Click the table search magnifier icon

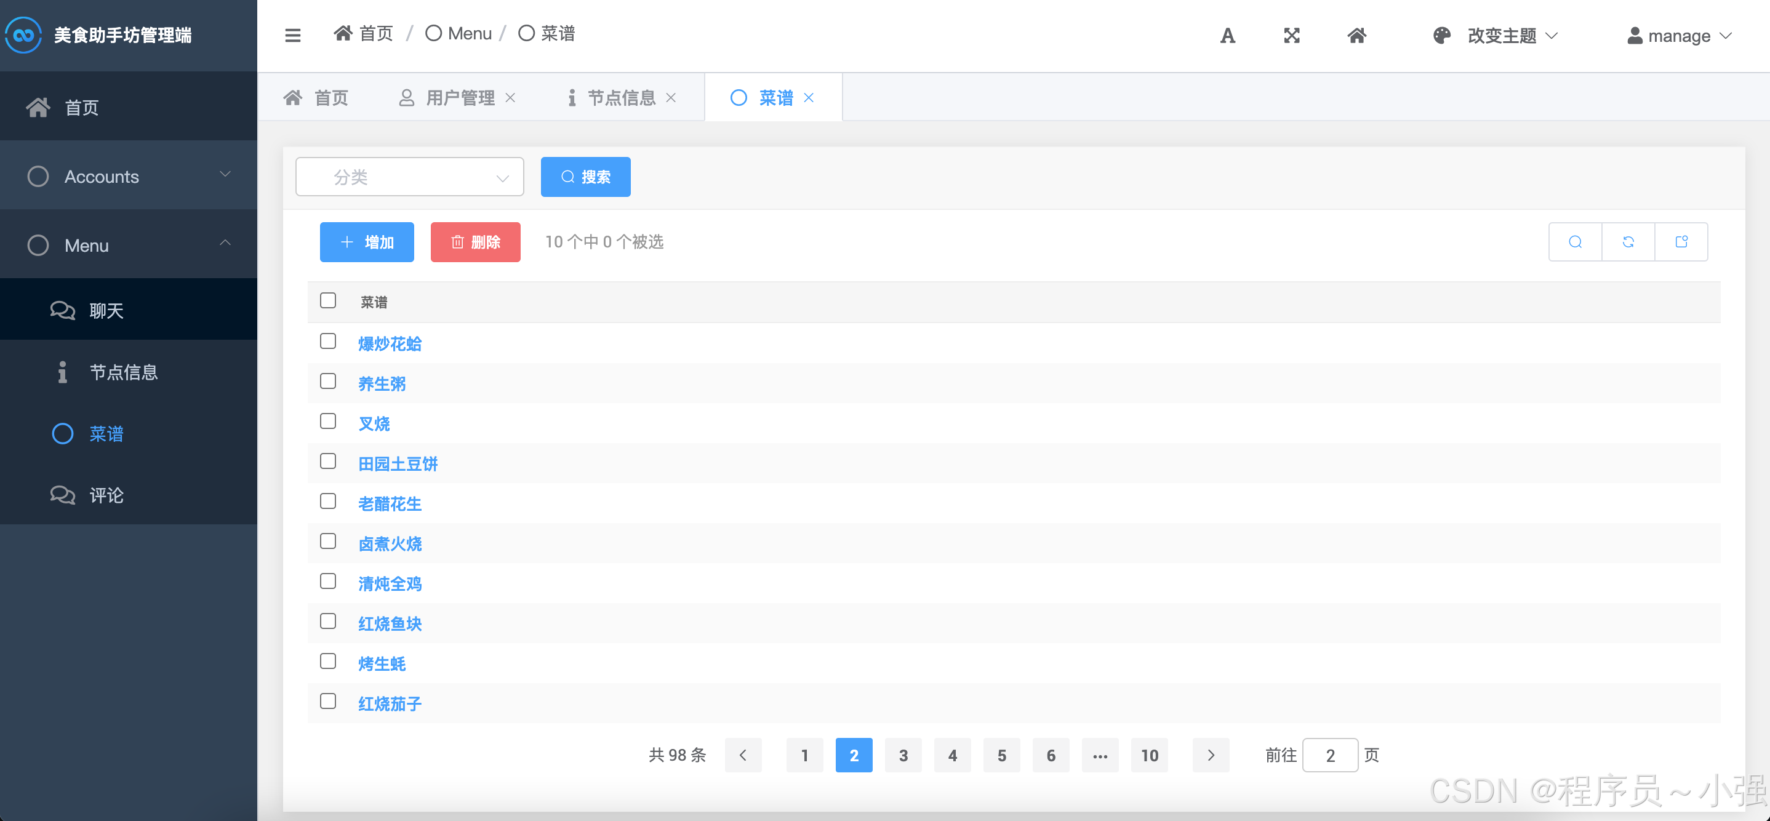(x=1575, y=242)
